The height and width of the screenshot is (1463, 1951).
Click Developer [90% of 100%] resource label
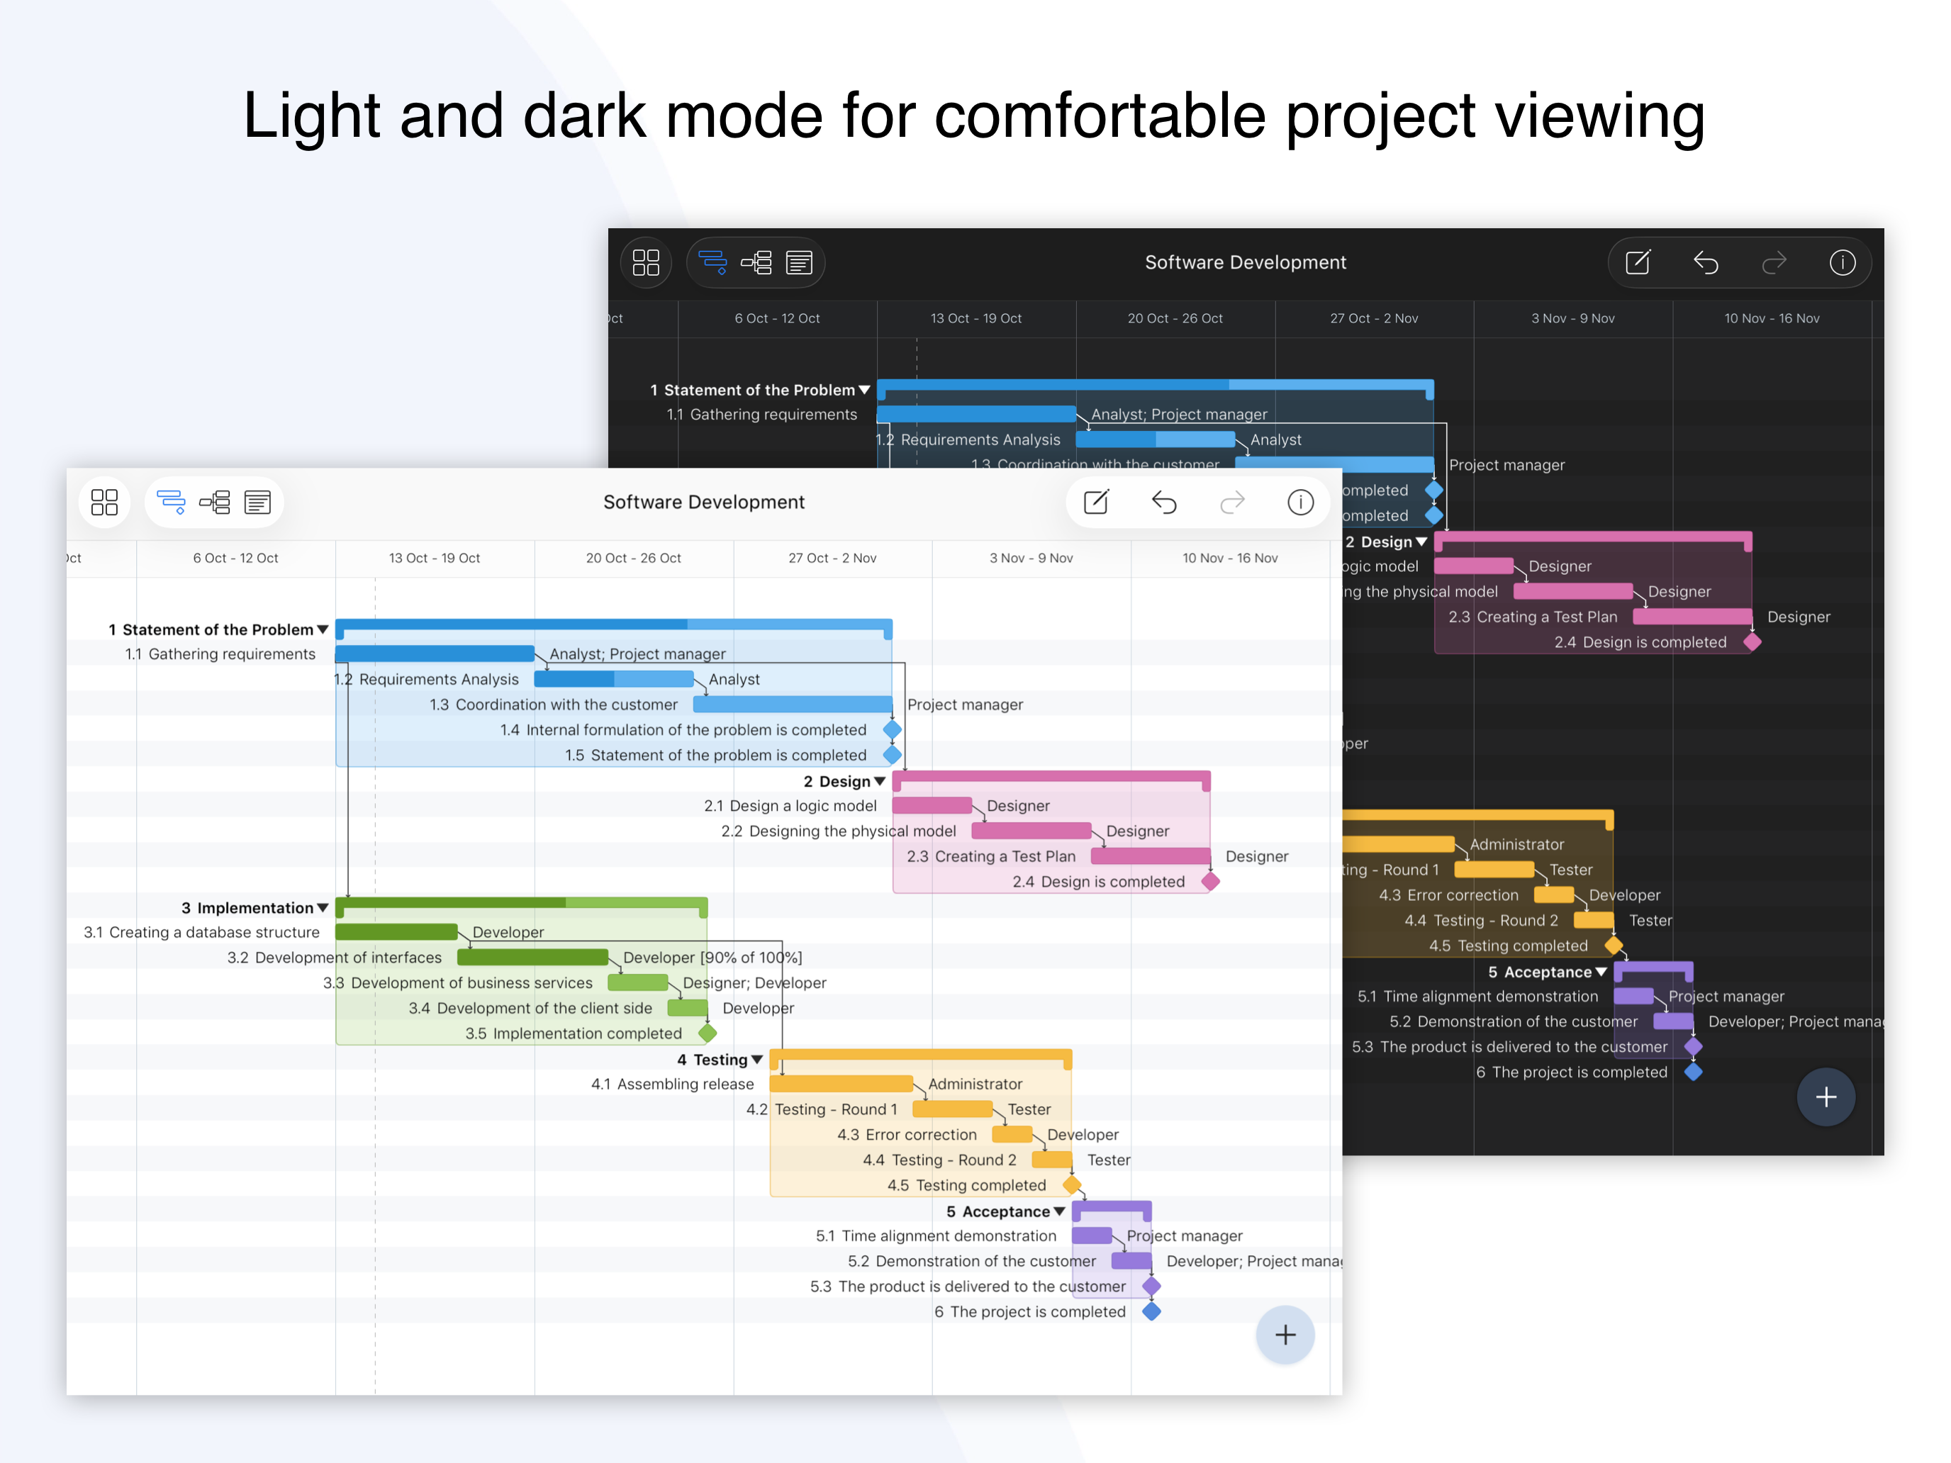[712, 958]
